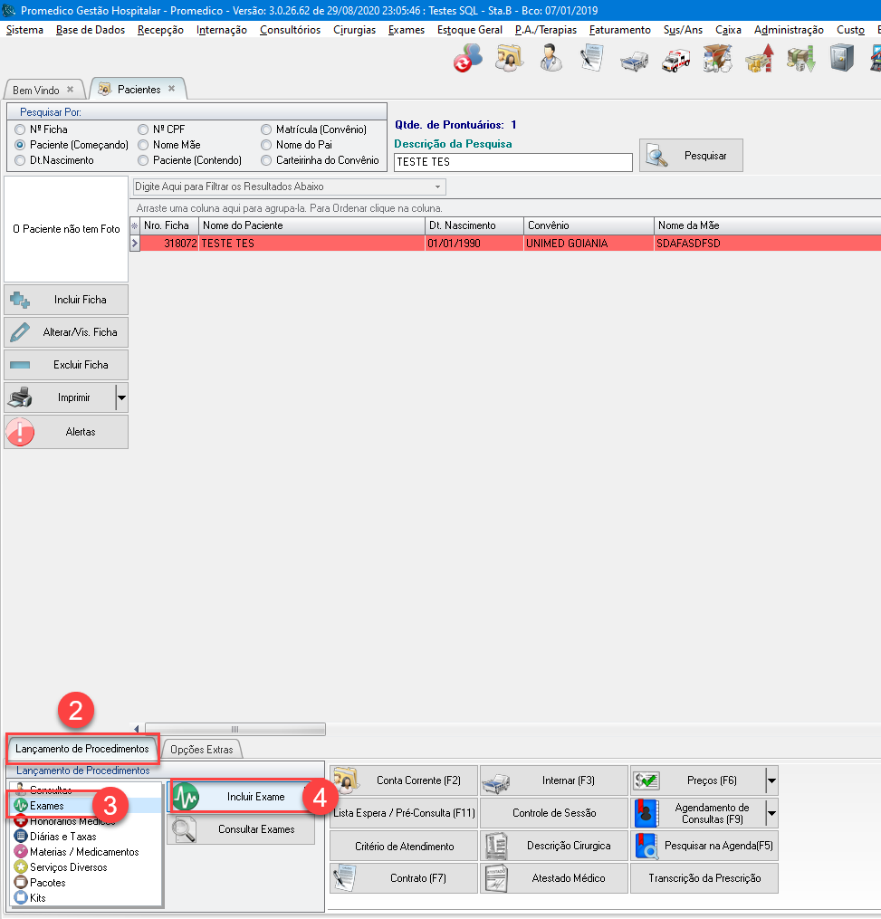Open the Imprimir dropdown arrow
881x919 pixels.
click(121, 397)
